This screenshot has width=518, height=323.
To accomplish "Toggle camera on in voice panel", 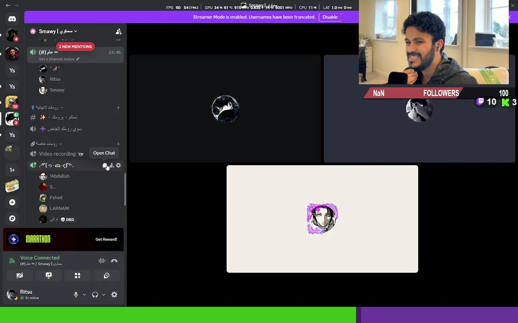I will pyautogui.click(x=20, y=275).
